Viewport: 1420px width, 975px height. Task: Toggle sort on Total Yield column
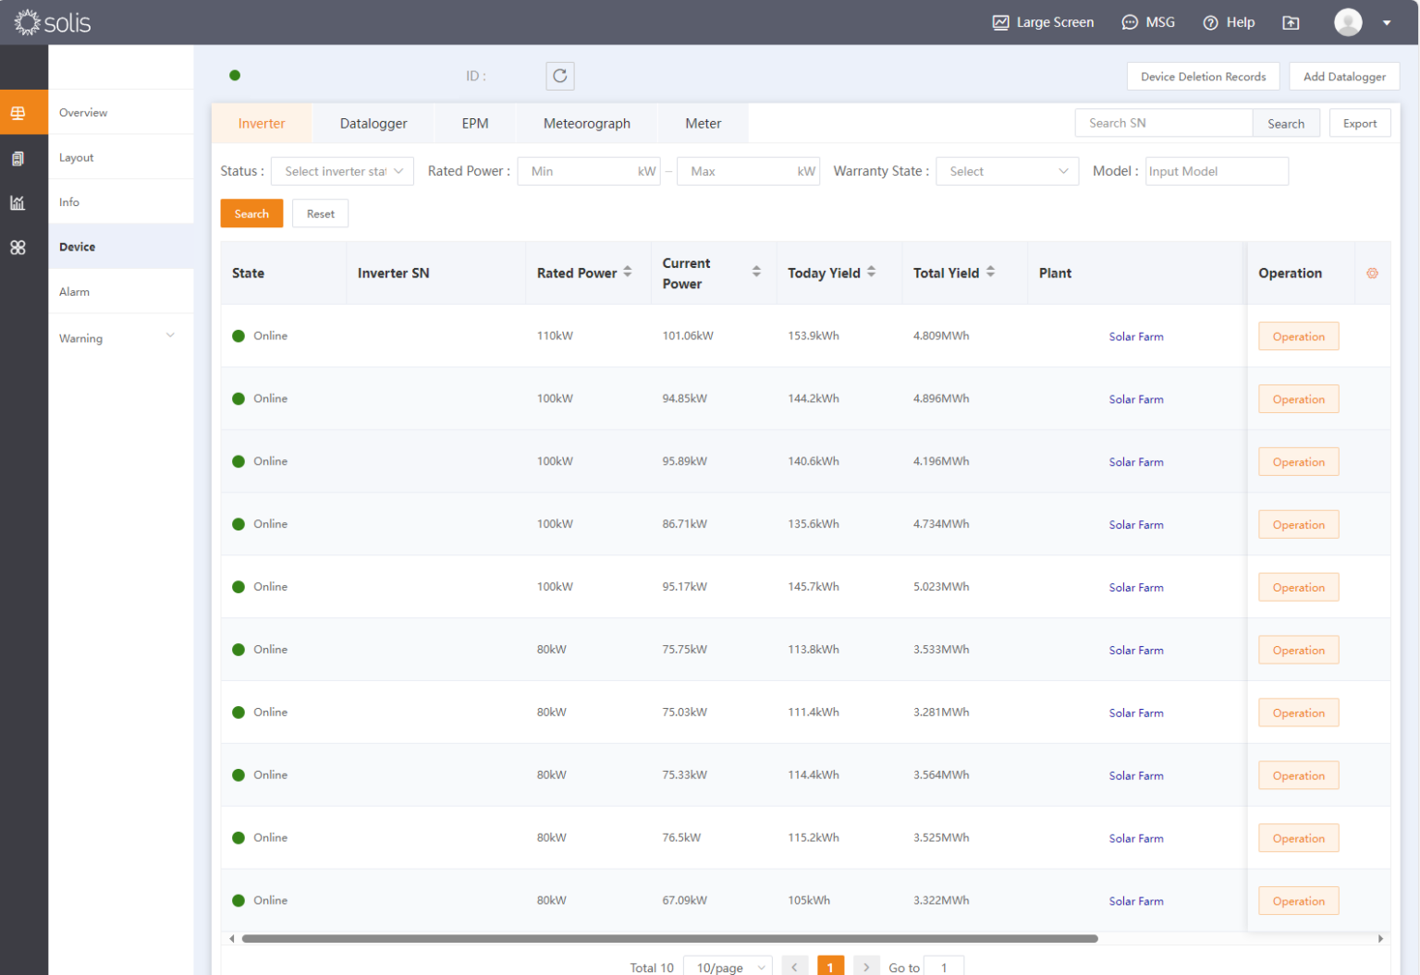[990, 272]
